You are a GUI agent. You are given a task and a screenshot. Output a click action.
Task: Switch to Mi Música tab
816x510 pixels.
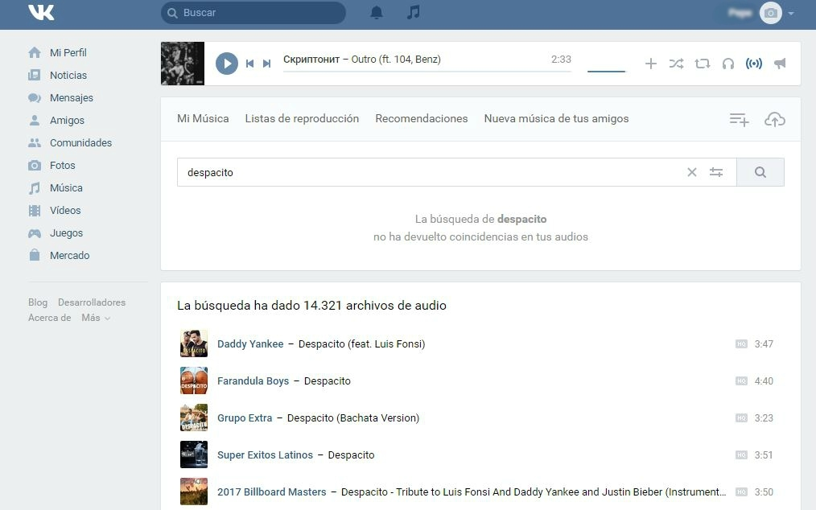coord(203,119)
